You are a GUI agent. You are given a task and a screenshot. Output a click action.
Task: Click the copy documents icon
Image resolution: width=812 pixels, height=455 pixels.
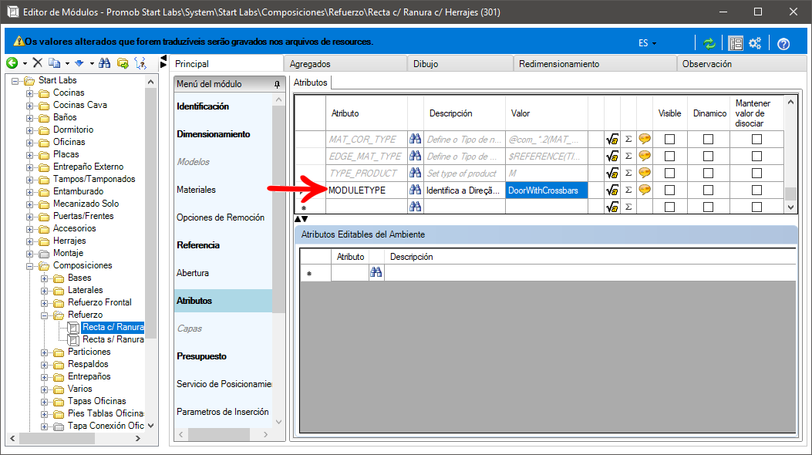point(54,63)
